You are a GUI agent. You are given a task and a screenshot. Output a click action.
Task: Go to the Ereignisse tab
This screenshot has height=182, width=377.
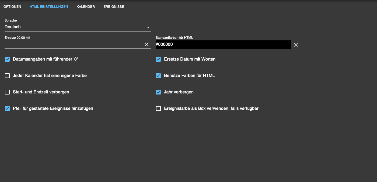114,7
